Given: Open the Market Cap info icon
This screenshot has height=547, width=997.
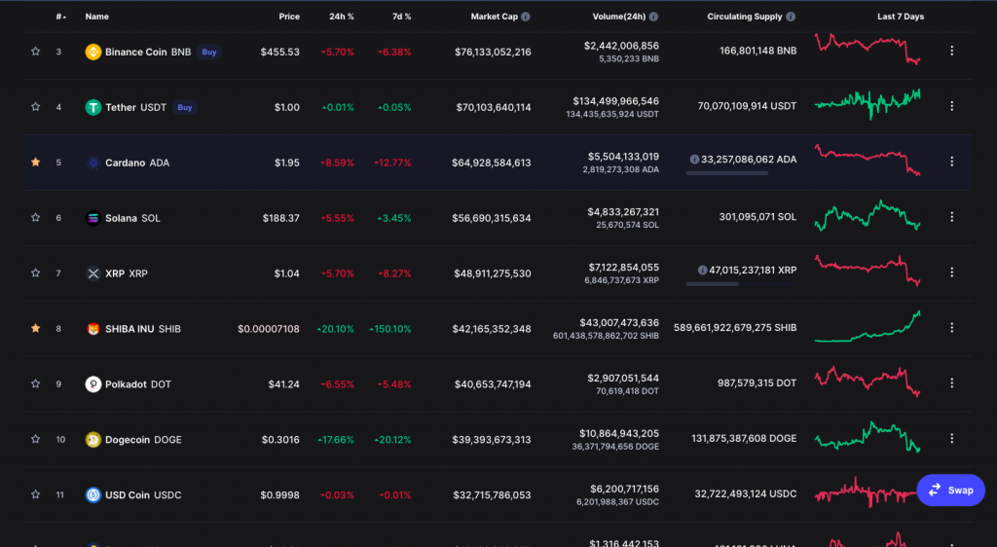Looking at the screenshot, I should [x=526, y=17].
